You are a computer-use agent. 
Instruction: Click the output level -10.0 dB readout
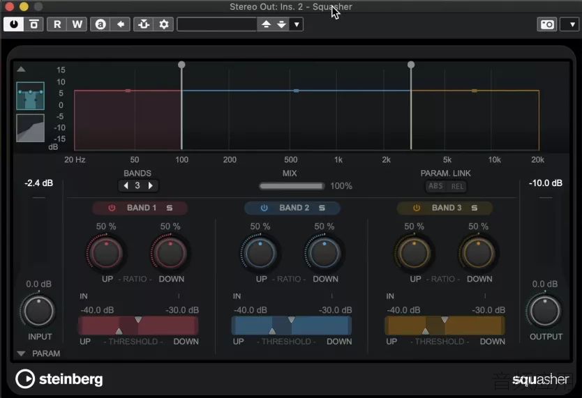point(546,183)
